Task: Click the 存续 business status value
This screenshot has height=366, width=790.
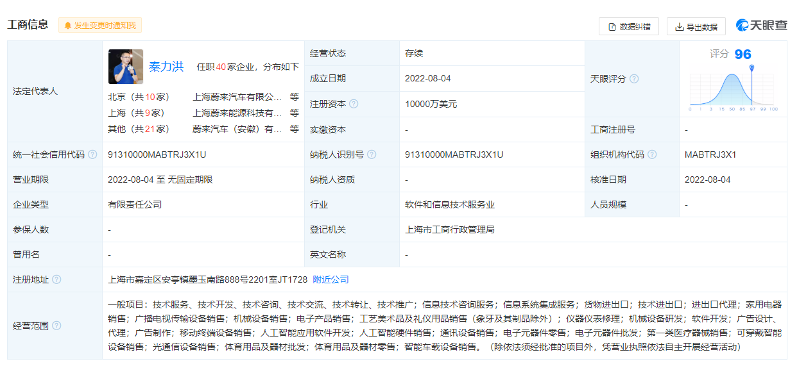Action: coord(414,53)
